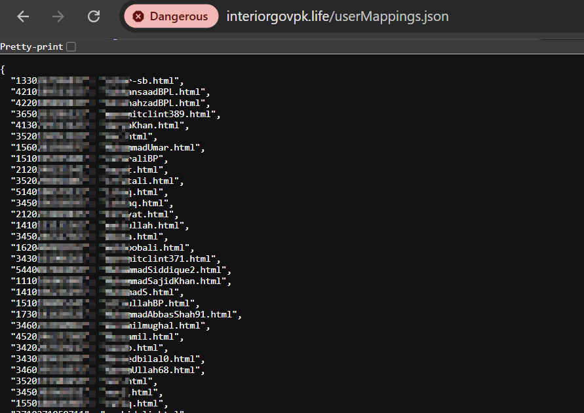Image resolution: width=584 pixels, height=413 pixels.
Task: Click text "itclint371.html"
Action: pyautogui.click(x=172, y=259)
